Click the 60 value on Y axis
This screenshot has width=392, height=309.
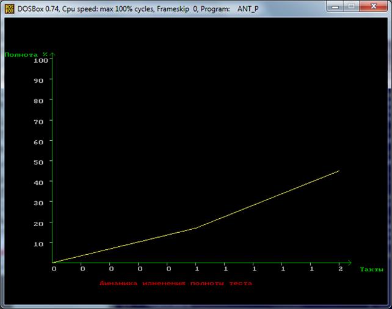(x=38, y=142)
